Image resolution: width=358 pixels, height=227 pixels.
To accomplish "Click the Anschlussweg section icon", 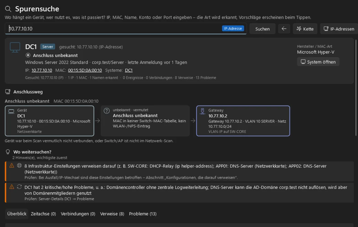I will (8, 92).
